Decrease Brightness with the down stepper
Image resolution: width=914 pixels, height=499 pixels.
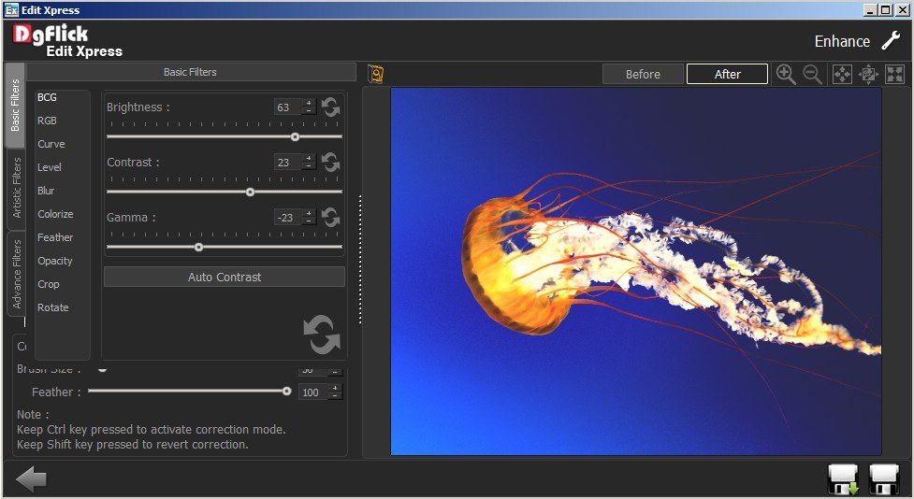point(309,110)
